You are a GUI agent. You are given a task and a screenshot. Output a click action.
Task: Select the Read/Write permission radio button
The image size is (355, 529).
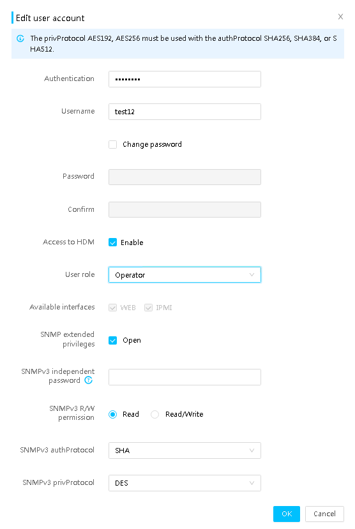[x=155, y=414]
